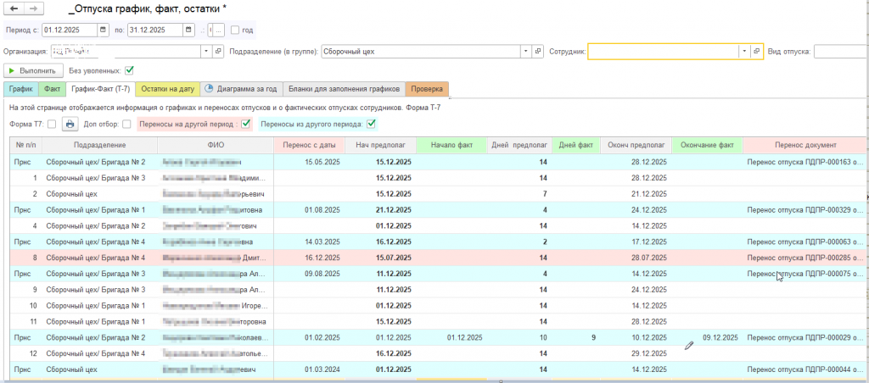
Task: Open calendar picker for period start date
Action: pyautogui.click(x=104, y=30)
